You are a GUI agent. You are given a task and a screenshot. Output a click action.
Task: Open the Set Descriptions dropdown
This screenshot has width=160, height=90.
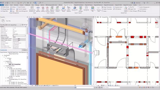tap(142, 9)
